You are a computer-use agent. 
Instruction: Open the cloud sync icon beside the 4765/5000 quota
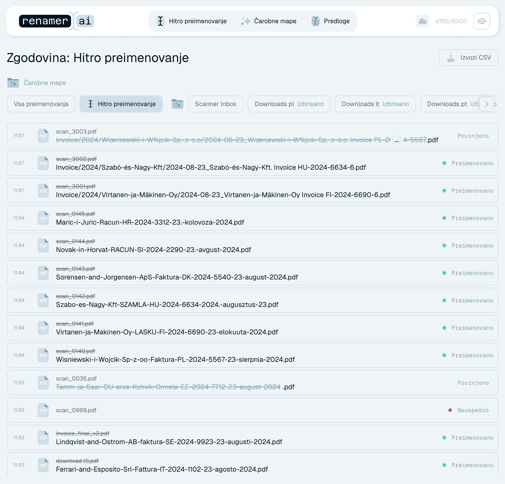(x=423, y=21)
